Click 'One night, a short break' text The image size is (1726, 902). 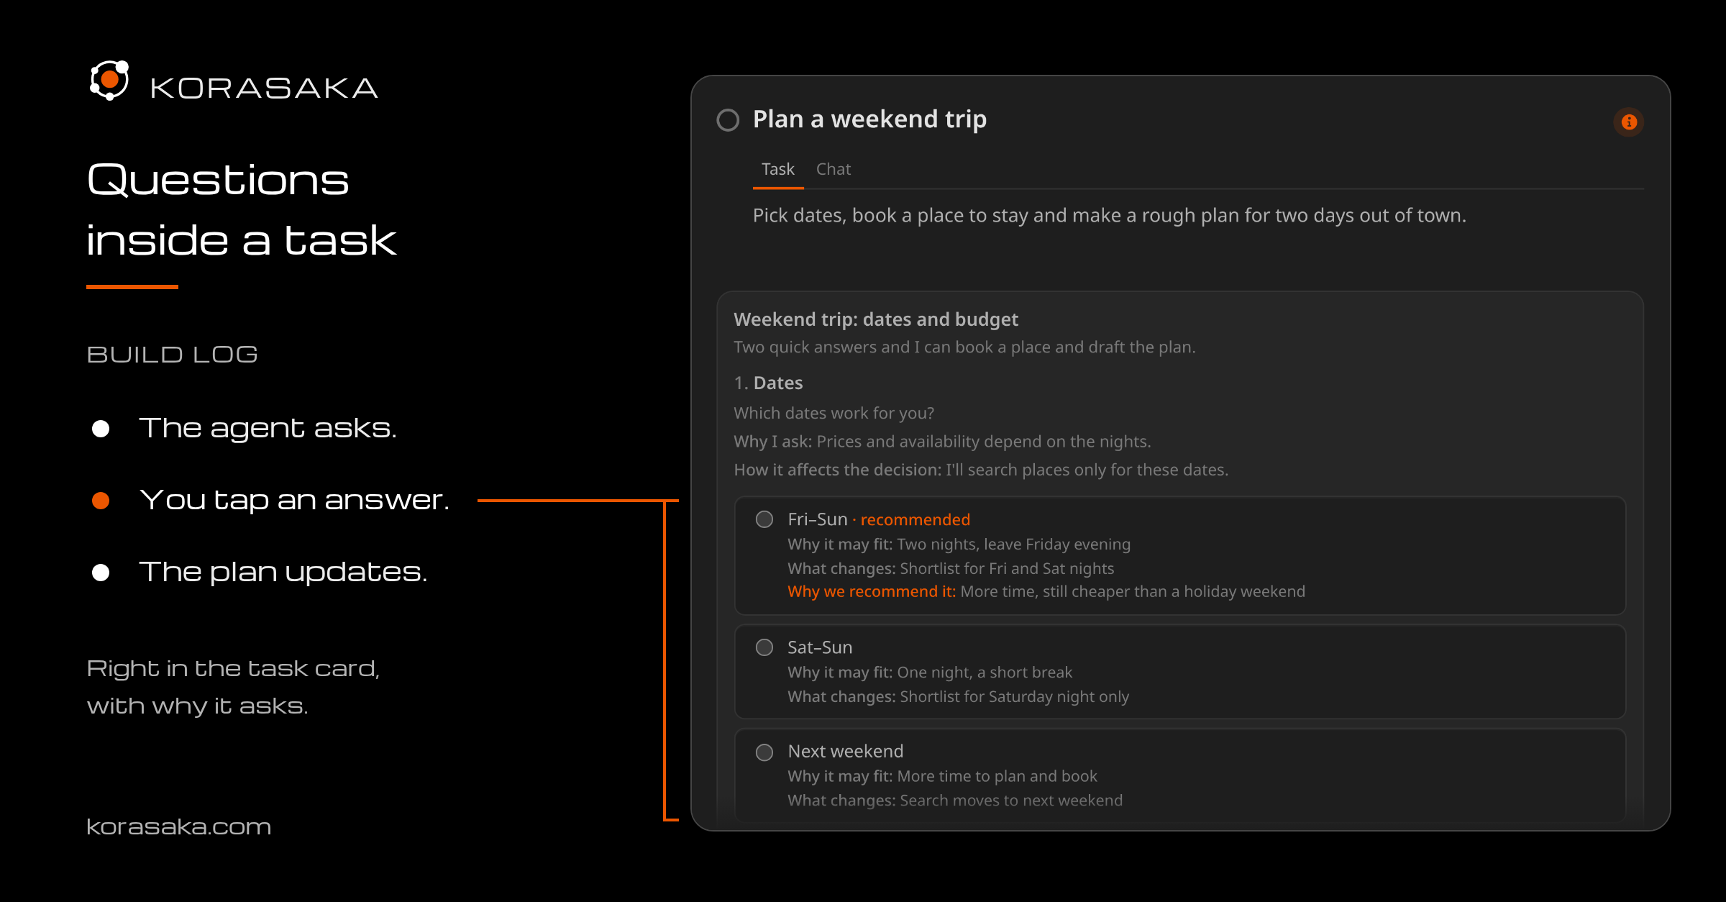[x=985, y=673]
